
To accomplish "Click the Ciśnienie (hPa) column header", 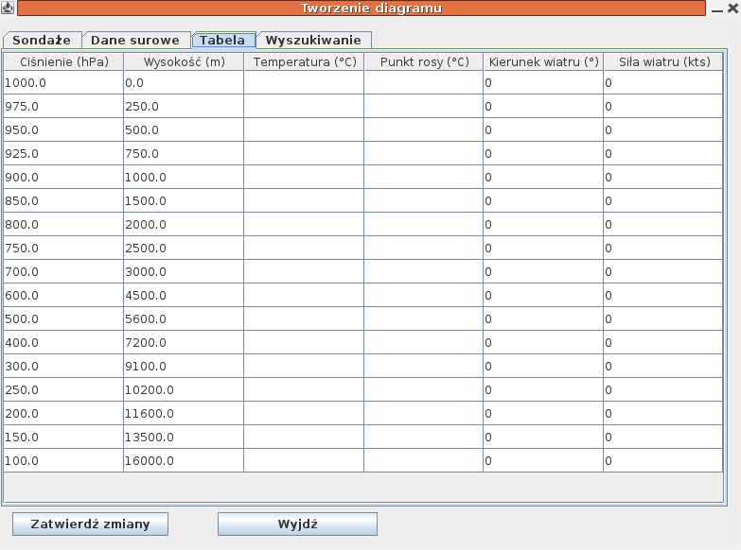I will tap(63, 61).
